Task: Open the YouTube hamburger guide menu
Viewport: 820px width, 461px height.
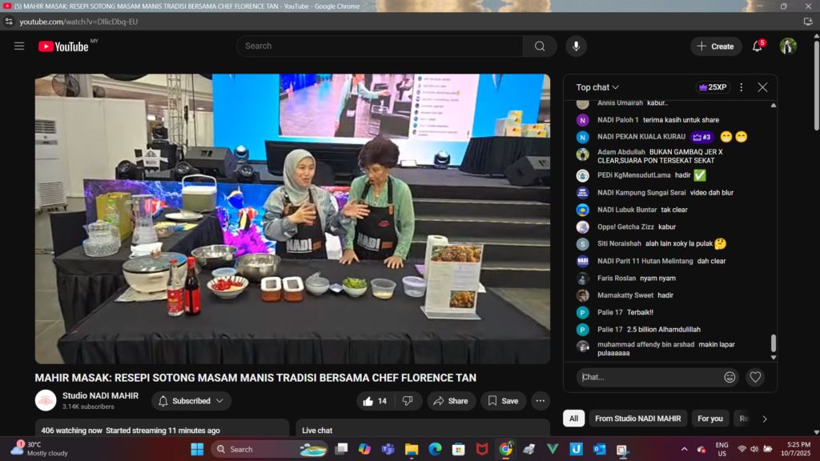Action: (19, 46)
